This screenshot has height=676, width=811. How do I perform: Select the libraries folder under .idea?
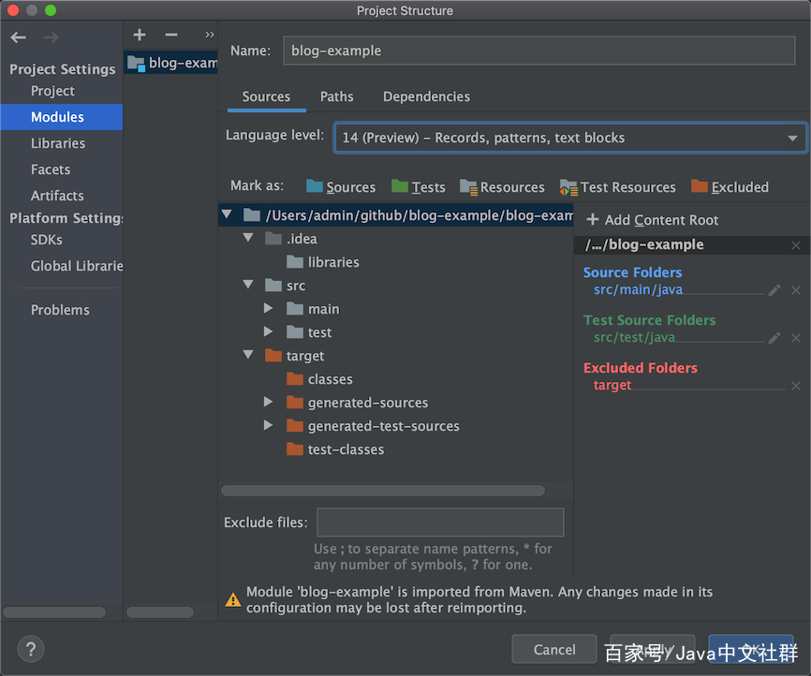323,262
